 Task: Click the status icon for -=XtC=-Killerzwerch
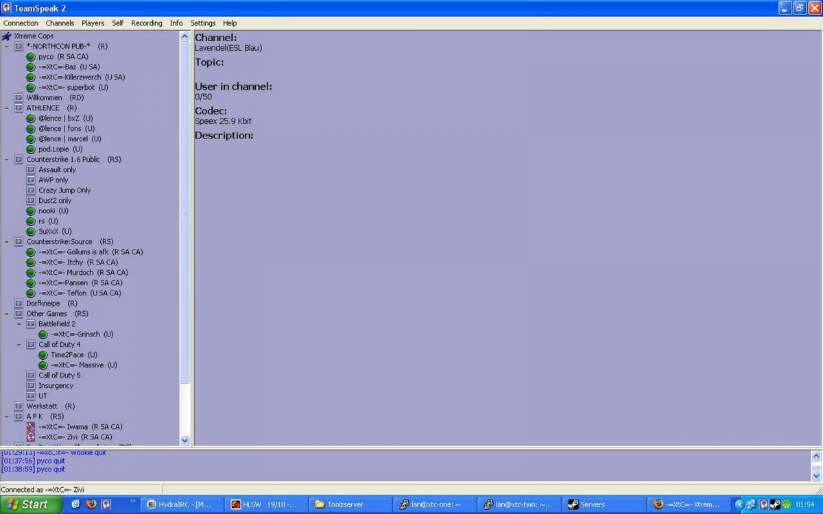pyautogui.click(x=31, y=77)
